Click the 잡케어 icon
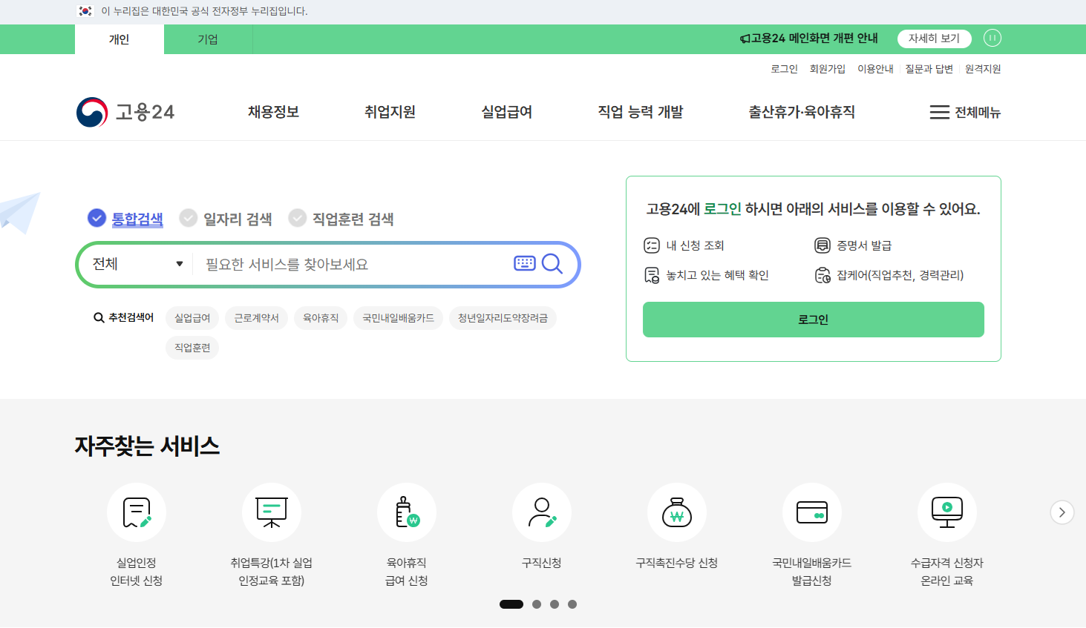The width and height of the screenshot is (1086, 628). coord(822,275)
